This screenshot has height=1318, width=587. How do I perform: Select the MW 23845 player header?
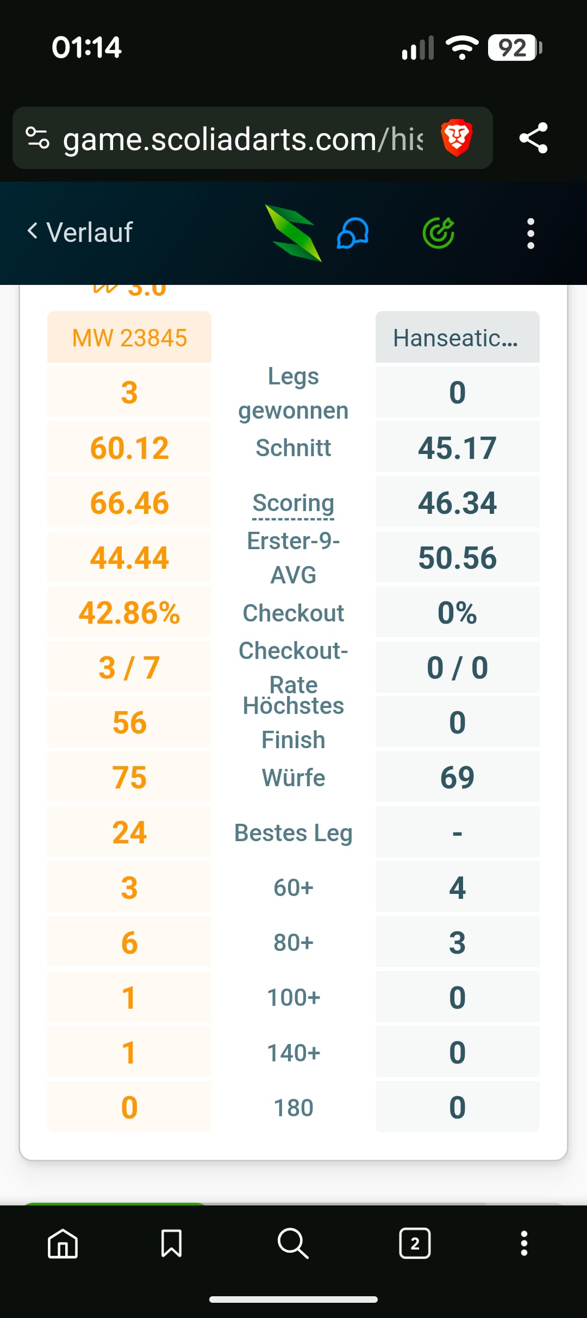click(129, 337)
